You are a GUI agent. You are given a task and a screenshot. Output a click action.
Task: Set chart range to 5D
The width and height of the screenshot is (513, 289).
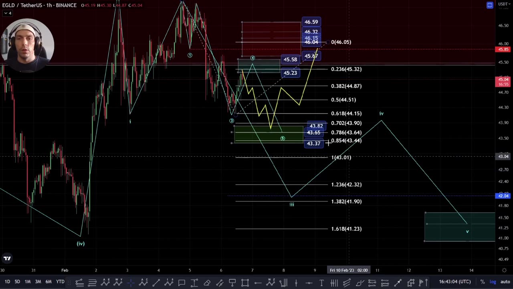17,282
